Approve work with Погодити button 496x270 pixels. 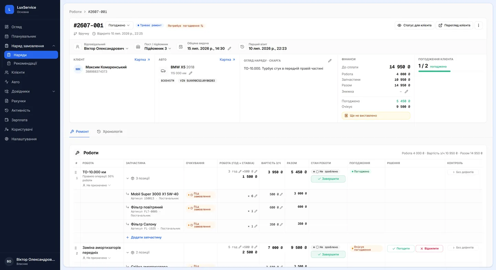point(401,248)
